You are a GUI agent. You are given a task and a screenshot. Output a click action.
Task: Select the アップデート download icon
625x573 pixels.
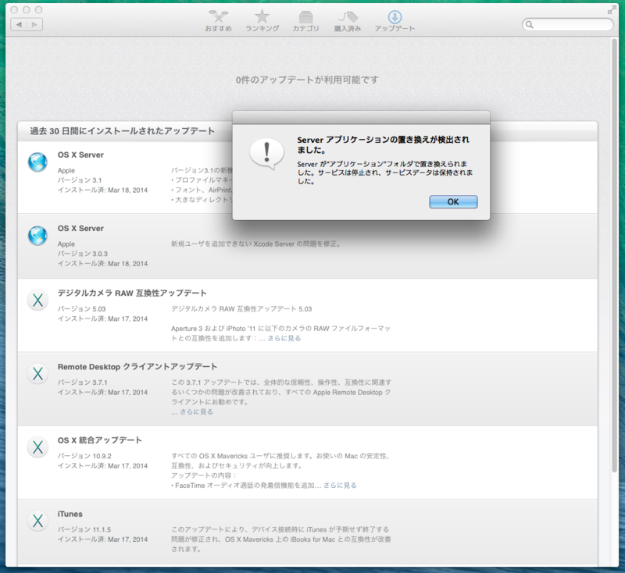point(395,21)
